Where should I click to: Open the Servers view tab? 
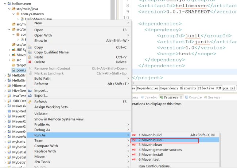click(x=212, y=97)
